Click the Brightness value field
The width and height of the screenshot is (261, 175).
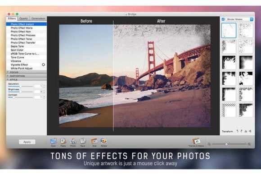[x=38, y=92]
